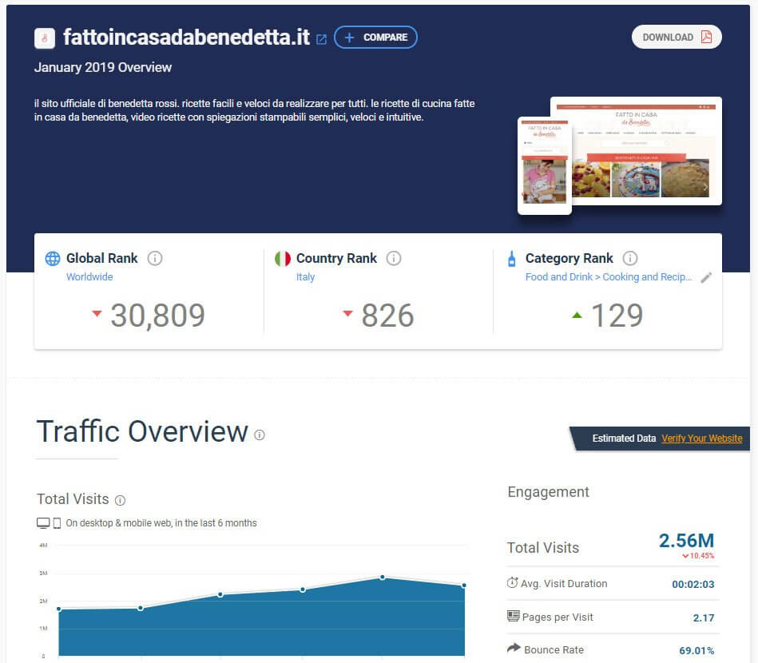Image resolution: width=758 pixels, height=663 pixels.
Task: Click the red down arrow by Global Rank
Action: tap(97, 313)
